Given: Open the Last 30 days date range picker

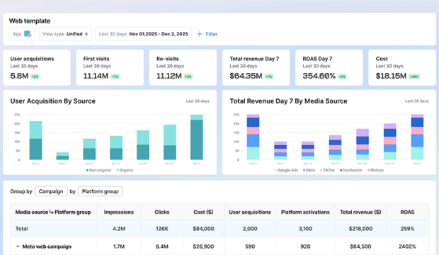Looking at the screenshot, I should 143,34.
